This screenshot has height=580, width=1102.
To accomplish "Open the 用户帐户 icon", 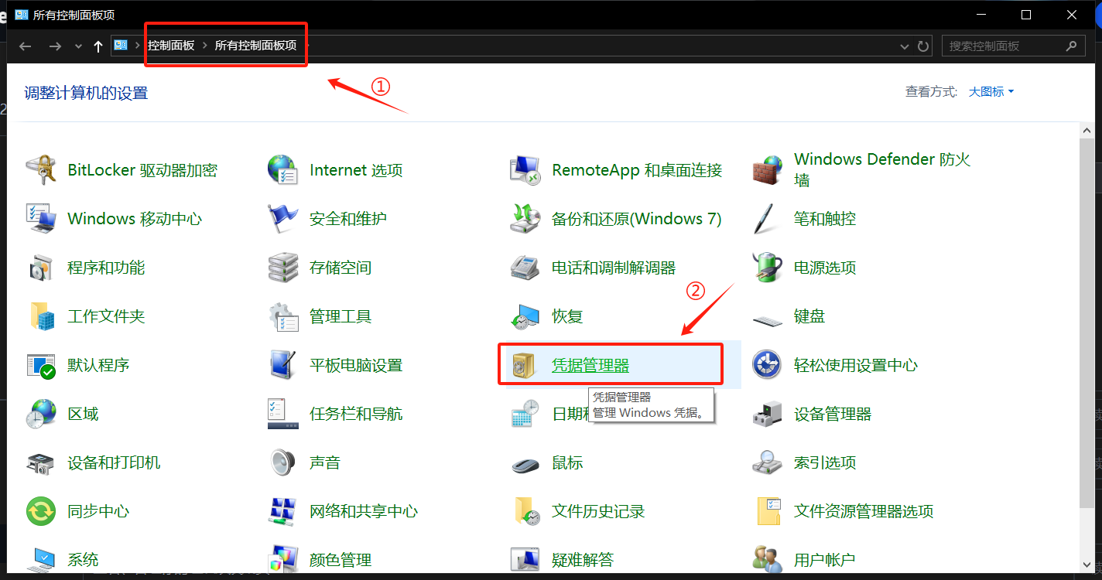I will coord(767,558).
